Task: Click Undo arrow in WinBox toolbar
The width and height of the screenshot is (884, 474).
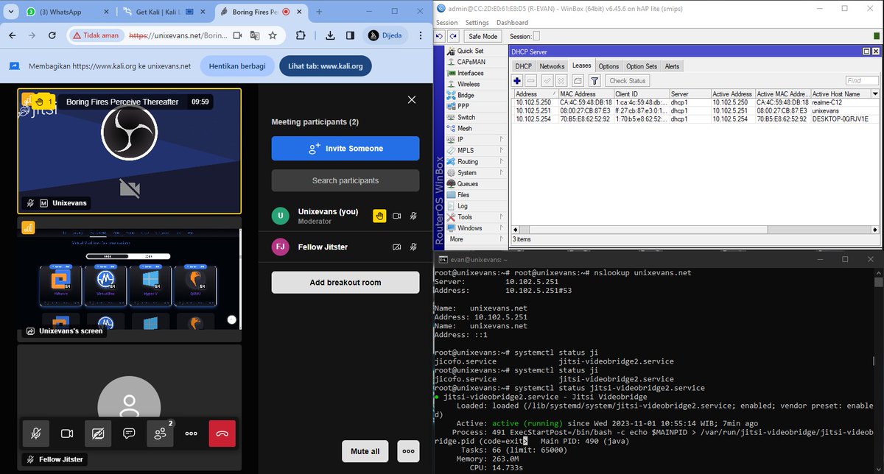Action: point(440,36)
